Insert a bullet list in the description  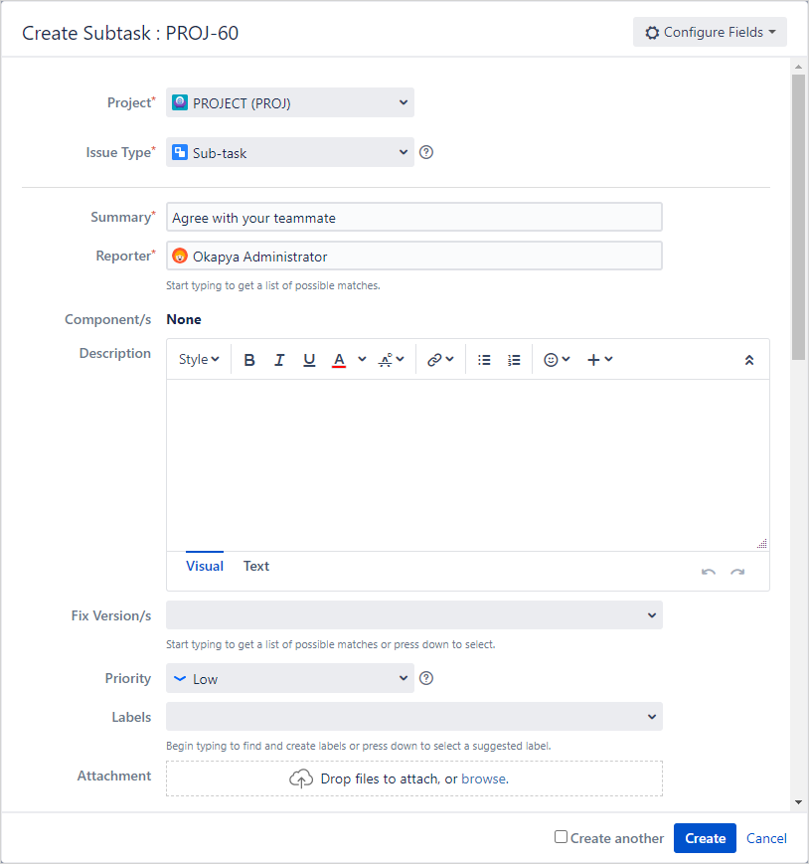pyautogui.click(x=484, y=359)
